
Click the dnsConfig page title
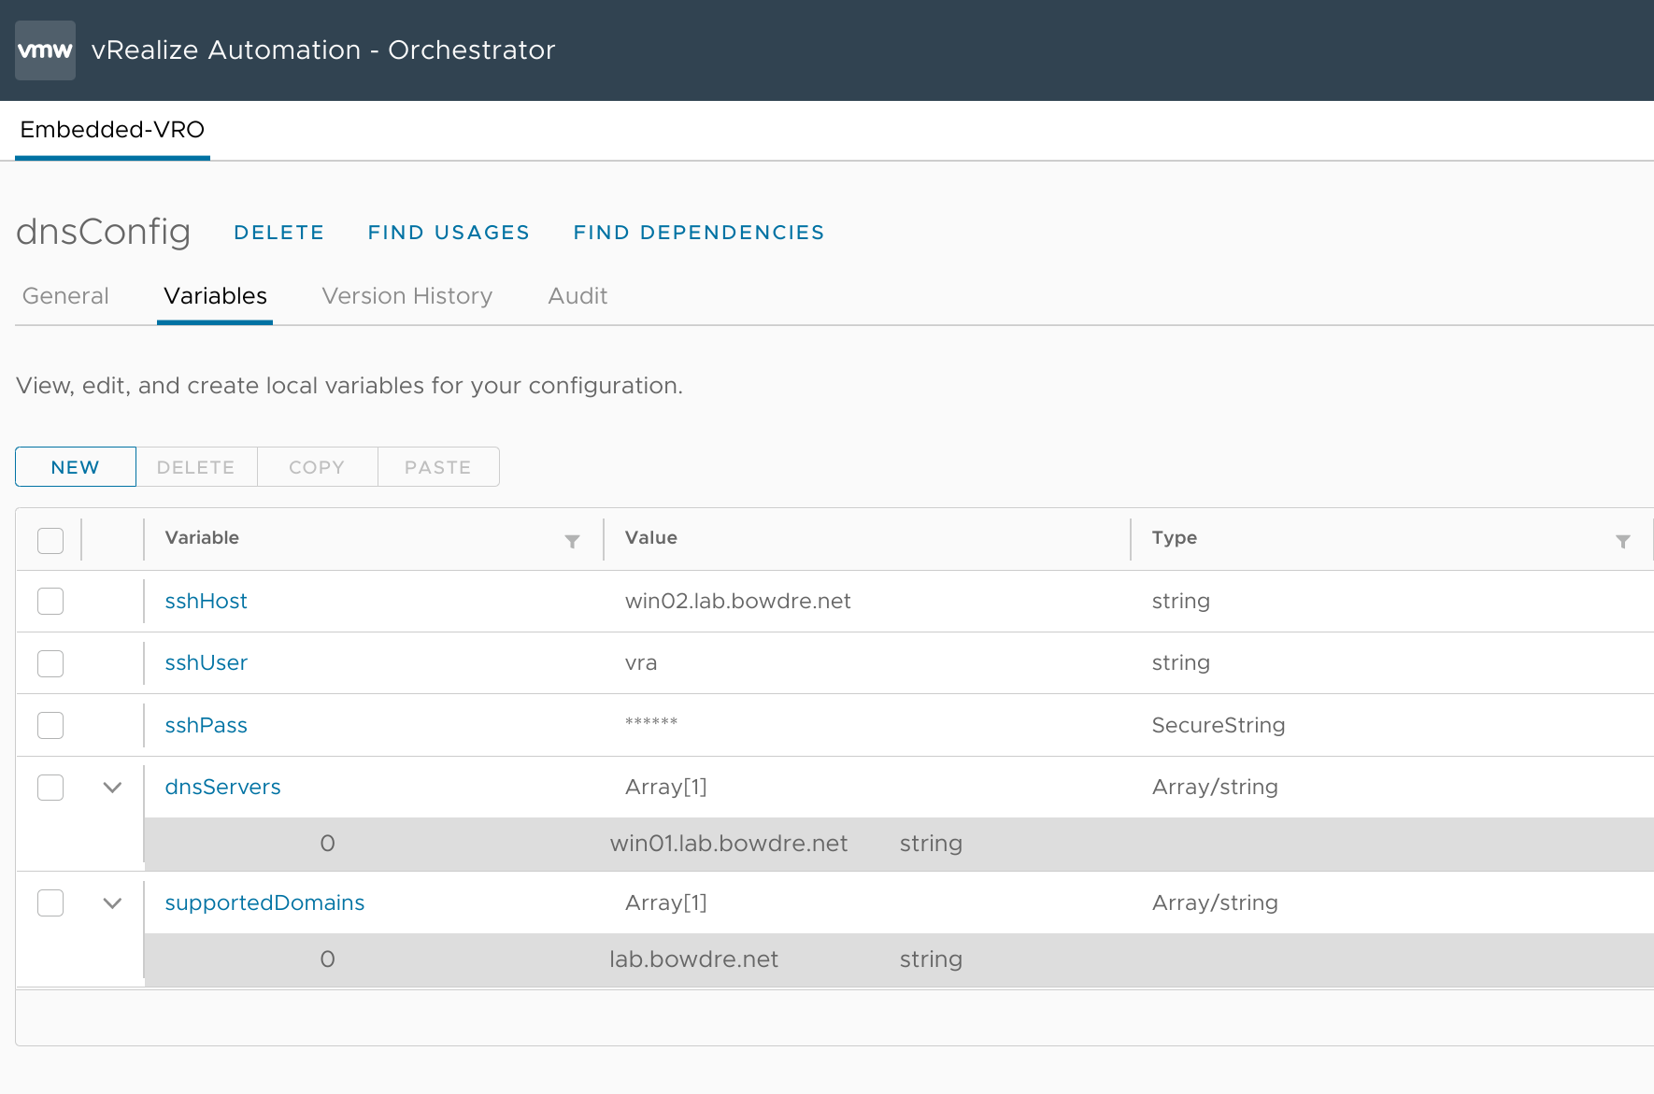pos(103,232)
